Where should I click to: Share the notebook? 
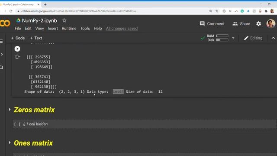(242, 24)
